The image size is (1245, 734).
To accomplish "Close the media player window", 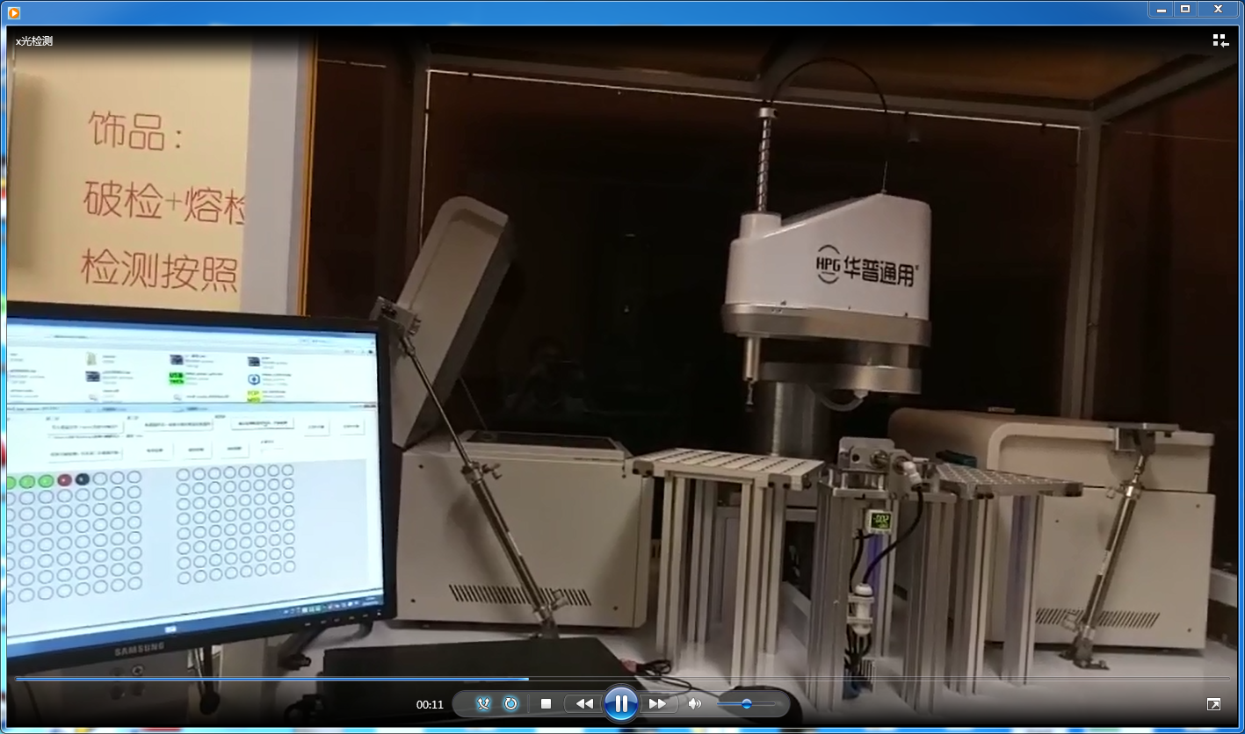I will click(x=1218, y=9).
